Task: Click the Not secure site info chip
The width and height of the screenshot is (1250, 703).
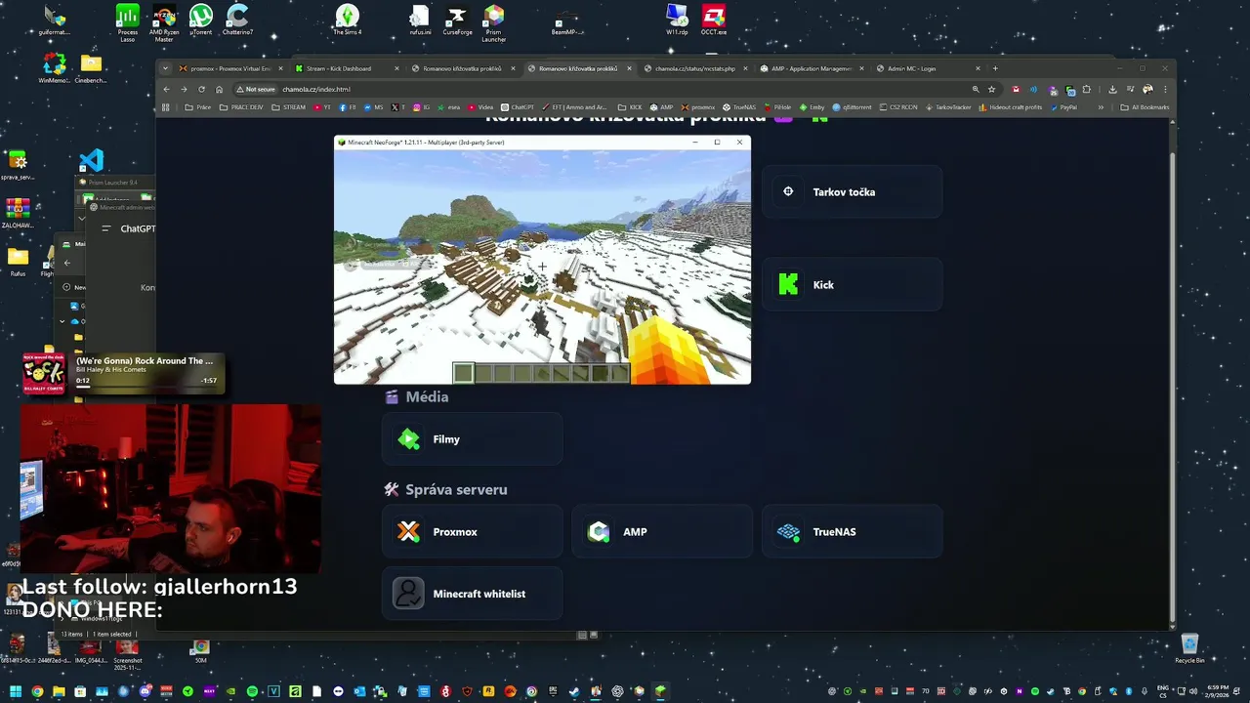Action: coord(256,89)
